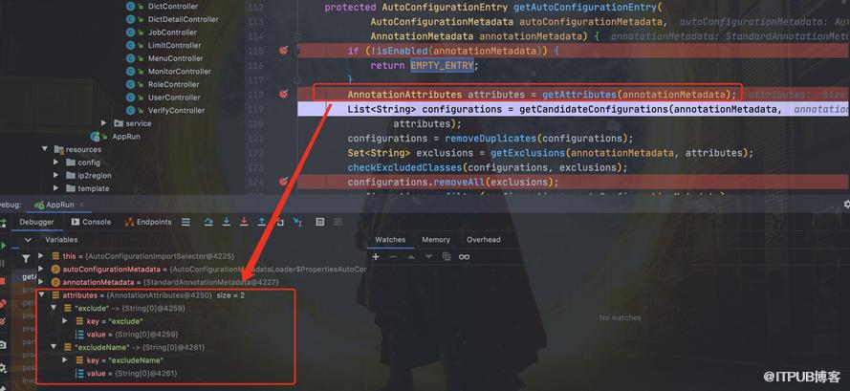Toggle breakpoint on line 118

click(282, 95)
